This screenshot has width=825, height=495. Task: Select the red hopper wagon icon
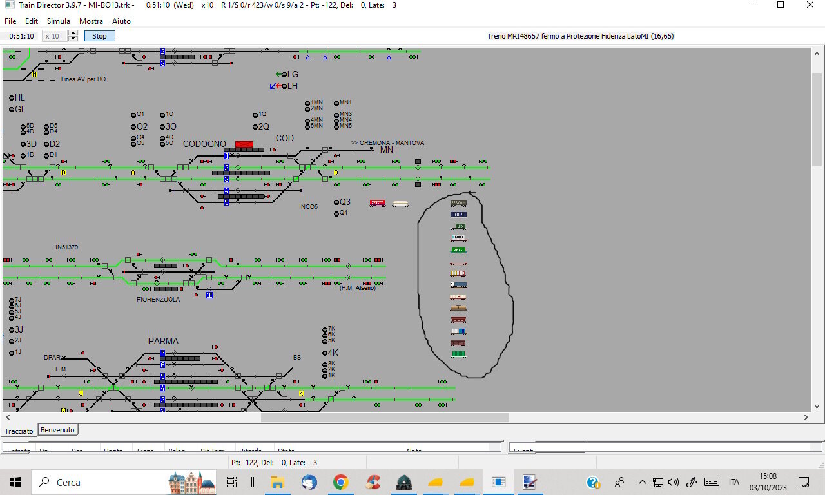pyautogui.click(x=458, y=320)
